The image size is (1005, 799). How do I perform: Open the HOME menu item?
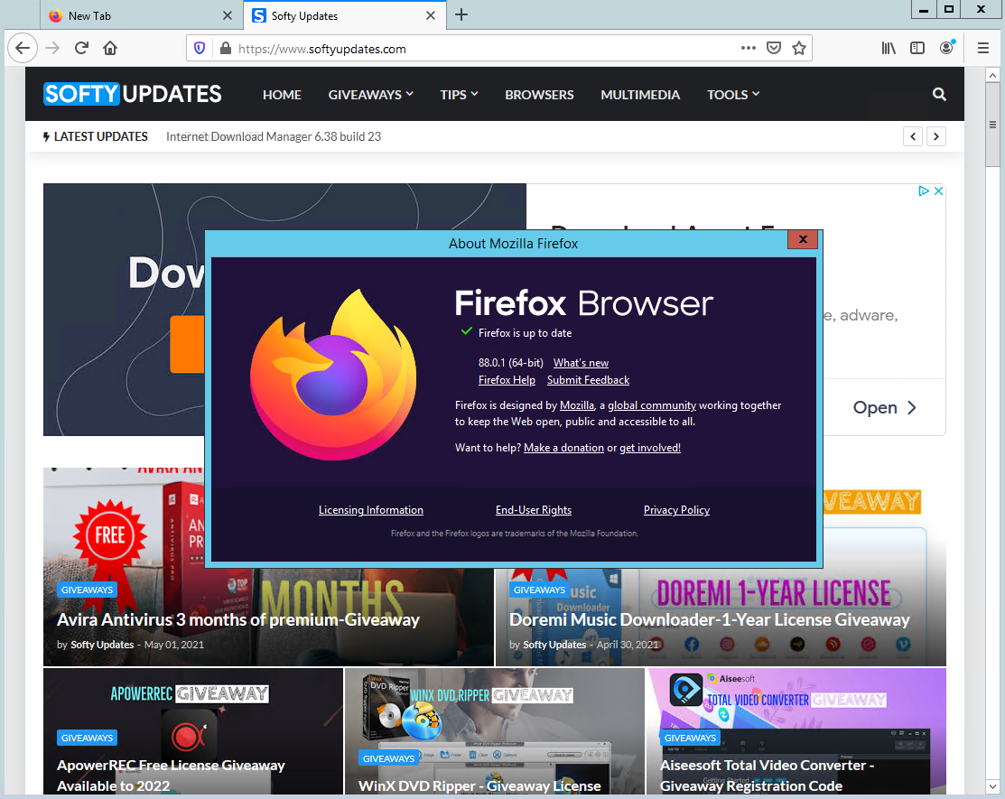(282, 95)
